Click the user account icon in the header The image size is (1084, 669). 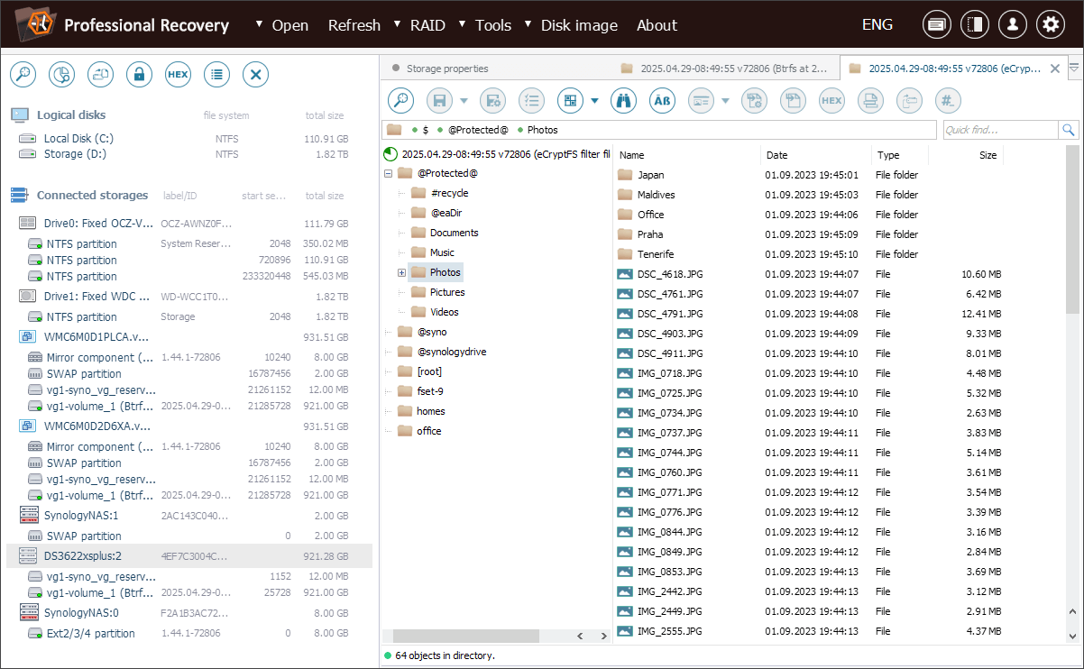click(1012, 25)
